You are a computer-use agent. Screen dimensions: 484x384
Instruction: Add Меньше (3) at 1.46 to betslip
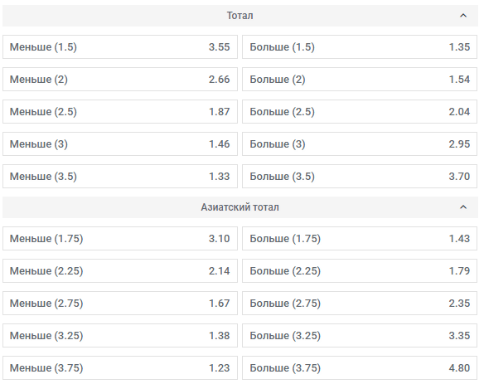120,144
